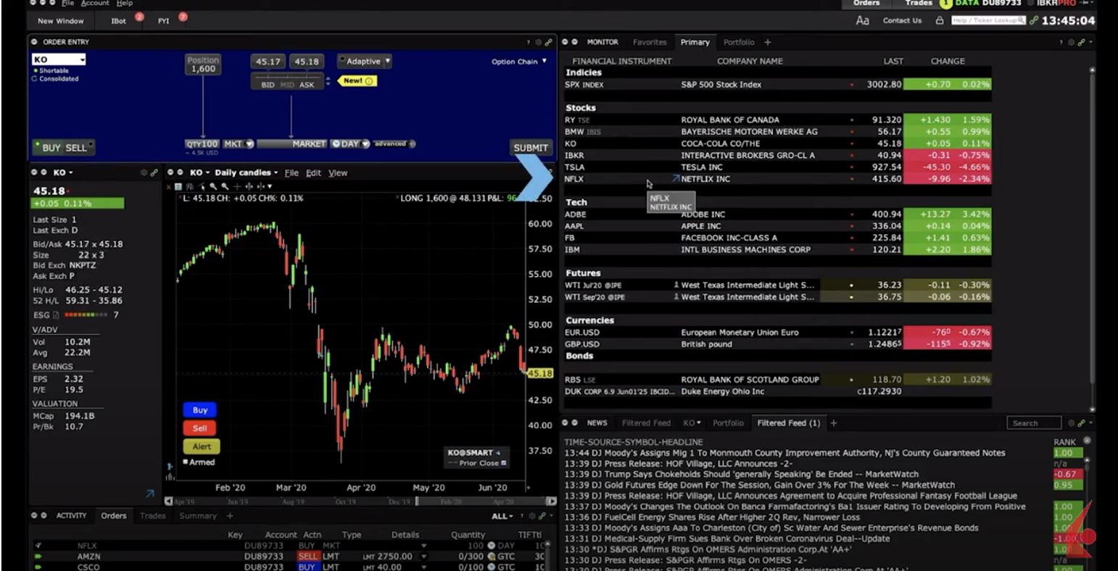Click the crosshair tool in chart toolbar

click(x=236, y=186)
